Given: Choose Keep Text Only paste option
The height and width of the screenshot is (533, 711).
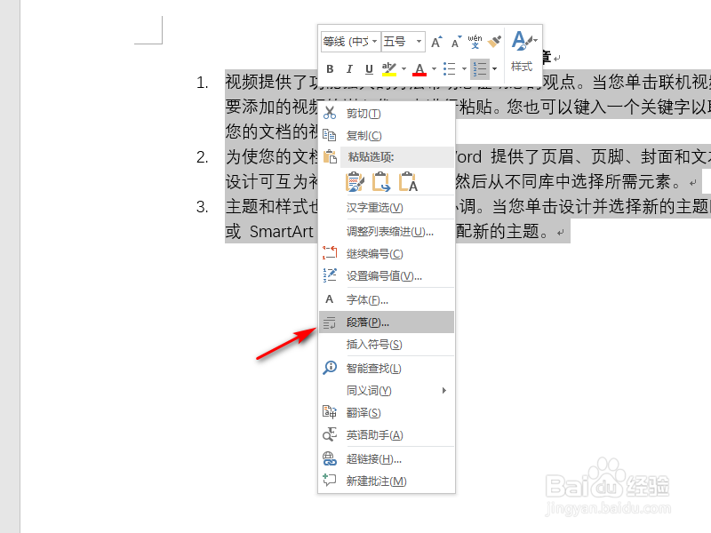Looking at the screenshot, I should point(406,180).
